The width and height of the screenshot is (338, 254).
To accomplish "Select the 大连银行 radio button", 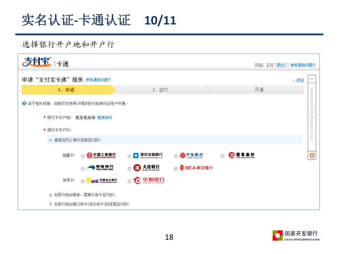I will click(129, 169).
